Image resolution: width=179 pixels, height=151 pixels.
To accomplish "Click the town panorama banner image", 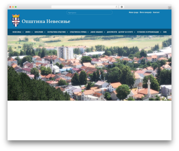I will coord(89,68).
